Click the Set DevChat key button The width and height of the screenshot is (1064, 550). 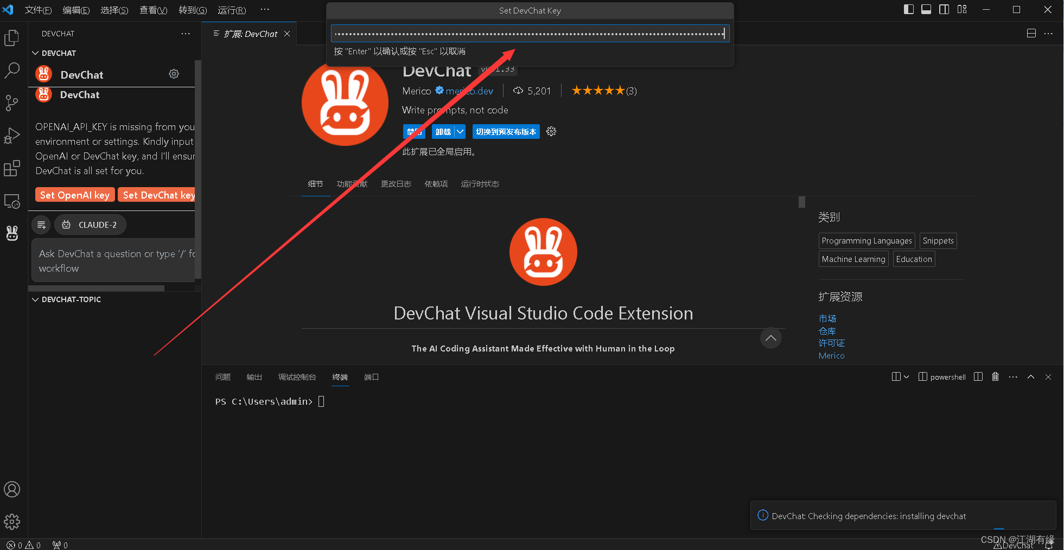pos(157,195)
